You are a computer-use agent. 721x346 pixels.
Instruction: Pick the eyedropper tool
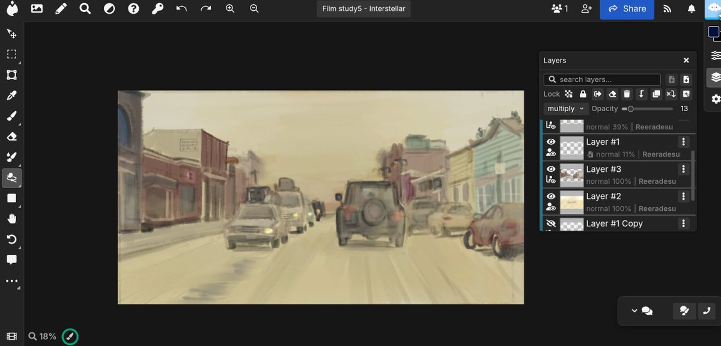(11, 96)
